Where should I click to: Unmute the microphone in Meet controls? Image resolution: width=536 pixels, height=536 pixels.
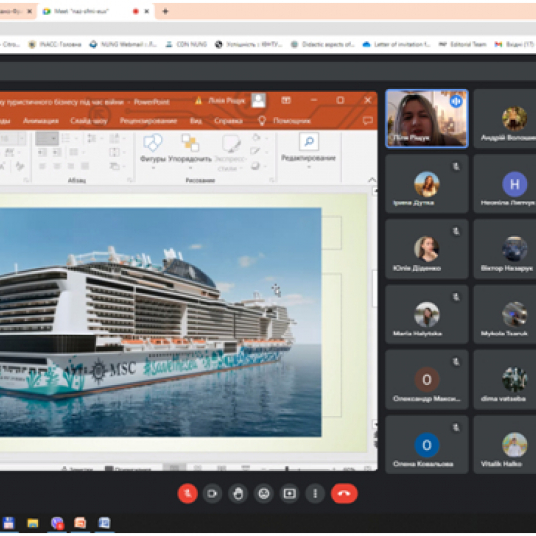click(x=187, y=493)
